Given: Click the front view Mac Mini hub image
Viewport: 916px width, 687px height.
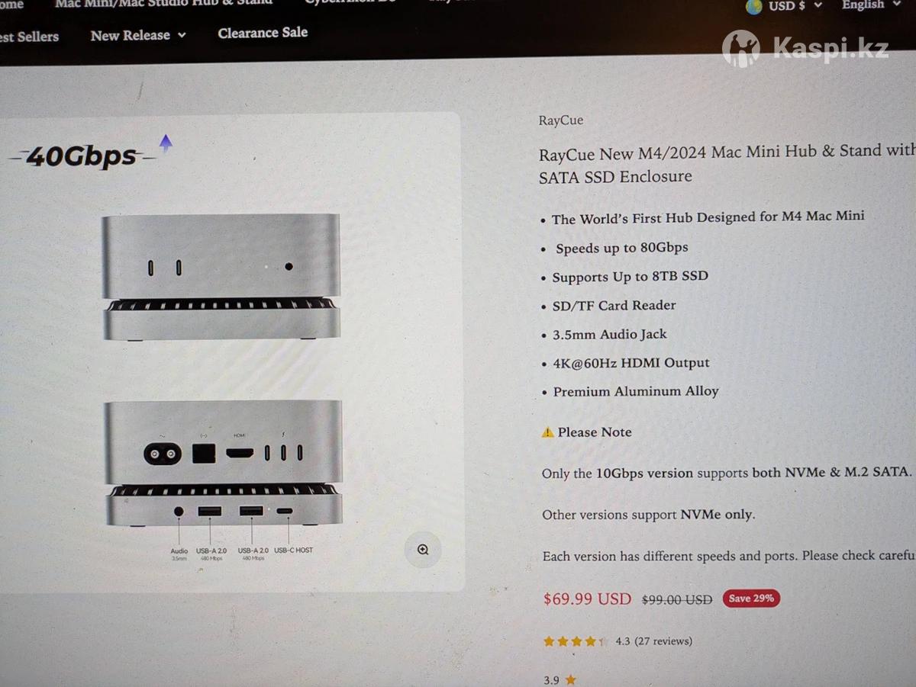Looking at the screenshot, I should (x=221, y=277).
